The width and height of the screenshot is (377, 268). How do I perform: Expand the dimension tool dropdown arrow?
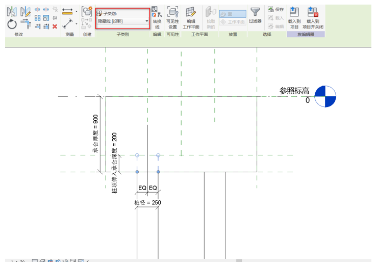(77, 24)
